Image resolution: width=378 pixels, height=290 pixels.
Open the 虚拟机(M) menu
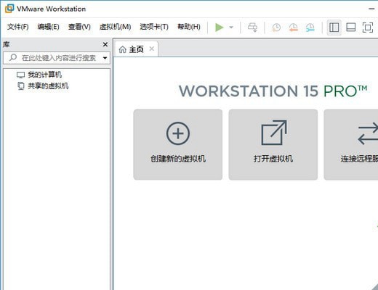(116, 27)
